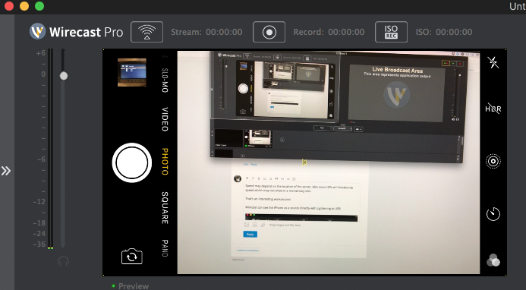
Task: Click the Record: 00:00:00 timer text
Action: pyautogui.click(x=329, y=32)
